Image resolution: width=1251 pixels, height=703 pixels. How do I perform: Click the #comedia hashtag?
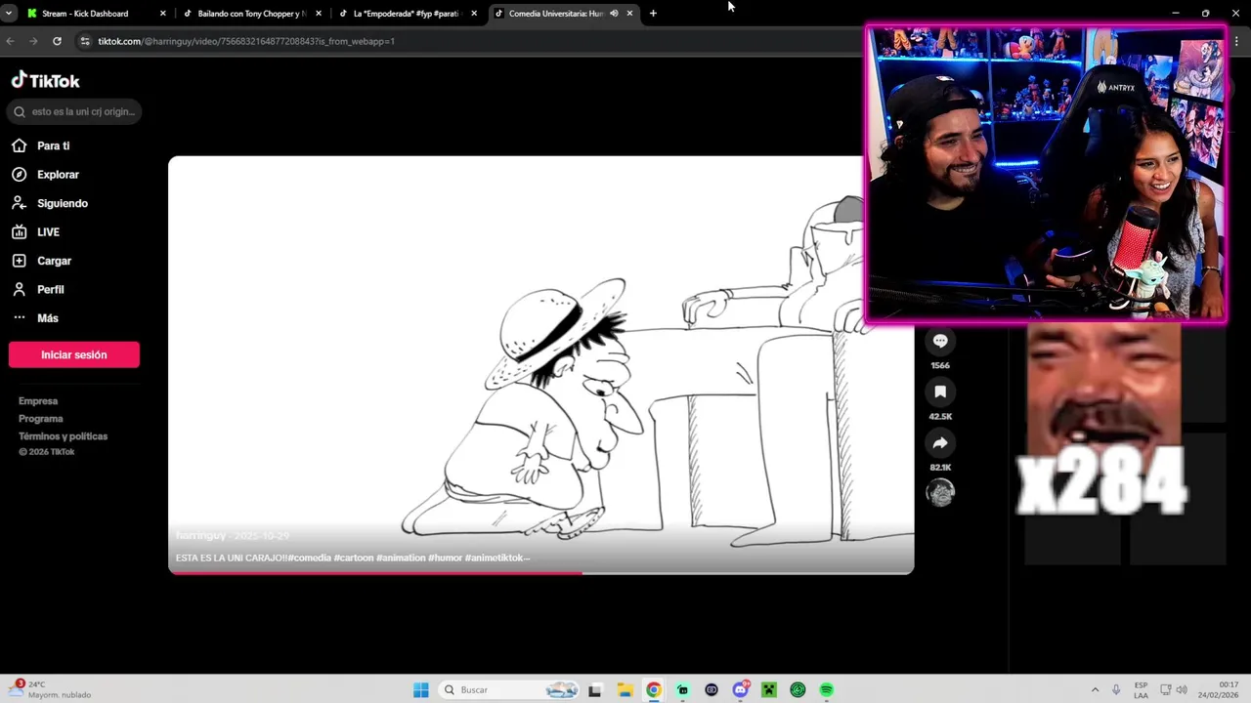(x=309, y=558)
